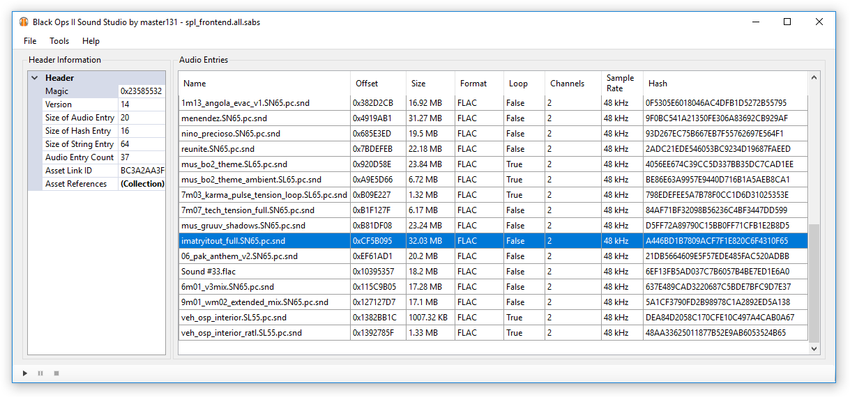The height and width of the screenshot is (397, 850).
Task: Sort by the Sample Rate column header
Action: click(622, 83)
